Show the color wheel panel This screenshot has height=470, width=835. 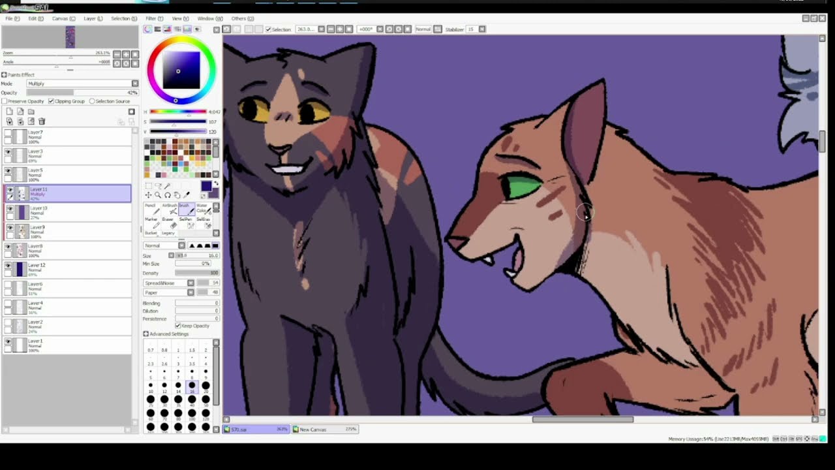[148, 29]
